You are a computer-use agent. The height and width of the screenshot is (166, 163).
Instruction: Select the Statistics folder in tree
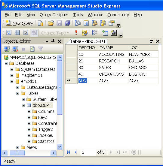point(46,141)
